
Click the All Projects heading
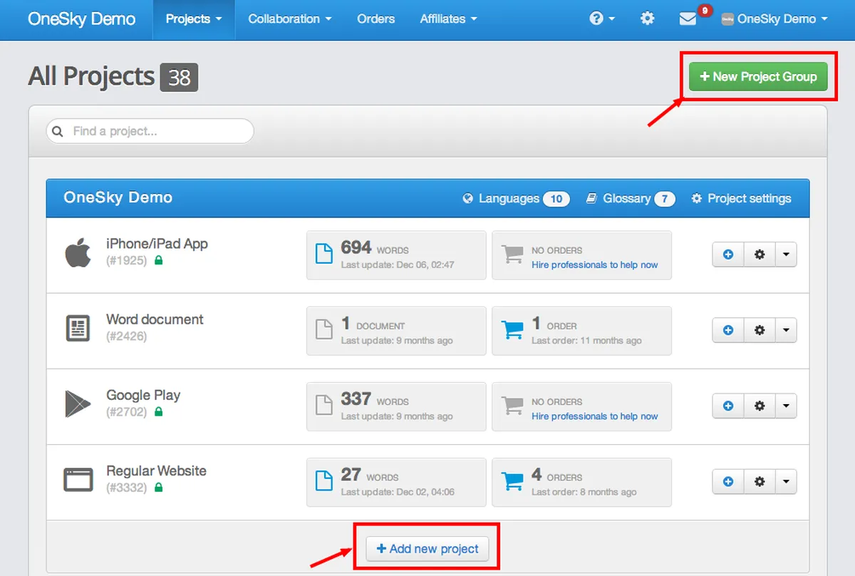coord(91,76)
